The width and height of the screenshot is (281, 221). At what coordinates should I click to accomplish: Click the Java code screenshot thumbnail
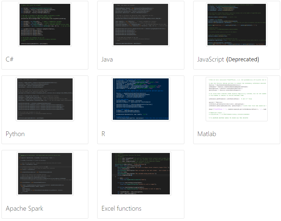tap(141, 25)
